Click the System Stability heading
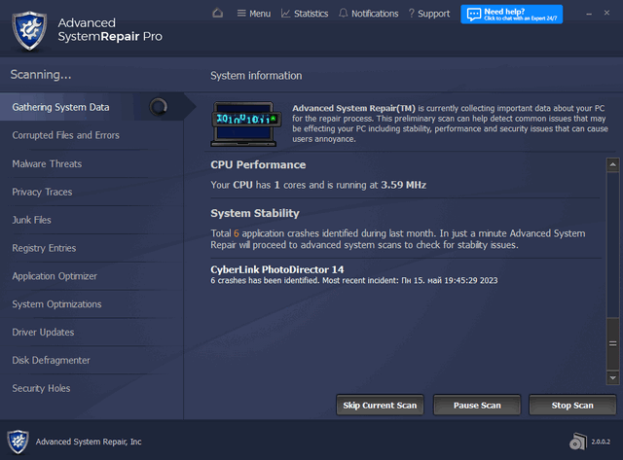The width and height of the screenshot is (623, 460). 255,214
